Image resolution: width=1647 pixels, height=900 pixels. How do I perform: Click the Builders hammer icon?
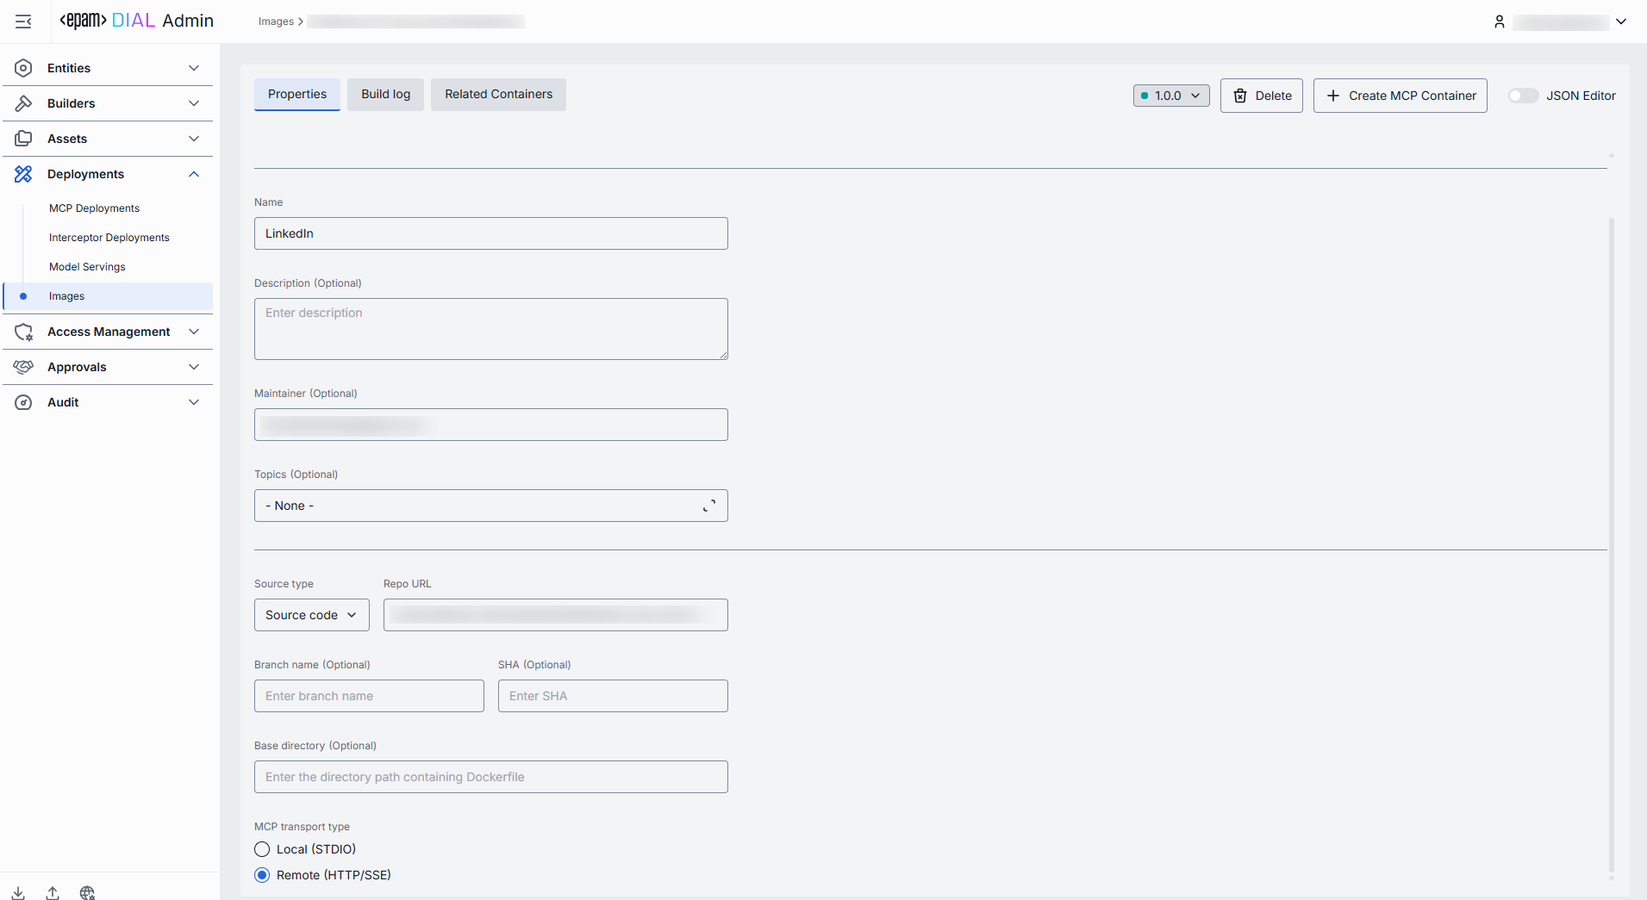pyautogui.click(x=23, y=103)
